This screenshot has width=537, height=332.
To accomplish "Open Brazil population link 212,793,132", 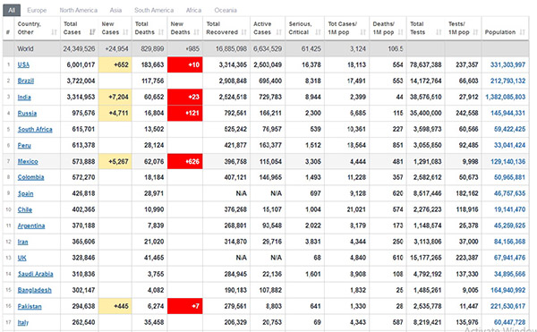I will click(x=507, y=81).
